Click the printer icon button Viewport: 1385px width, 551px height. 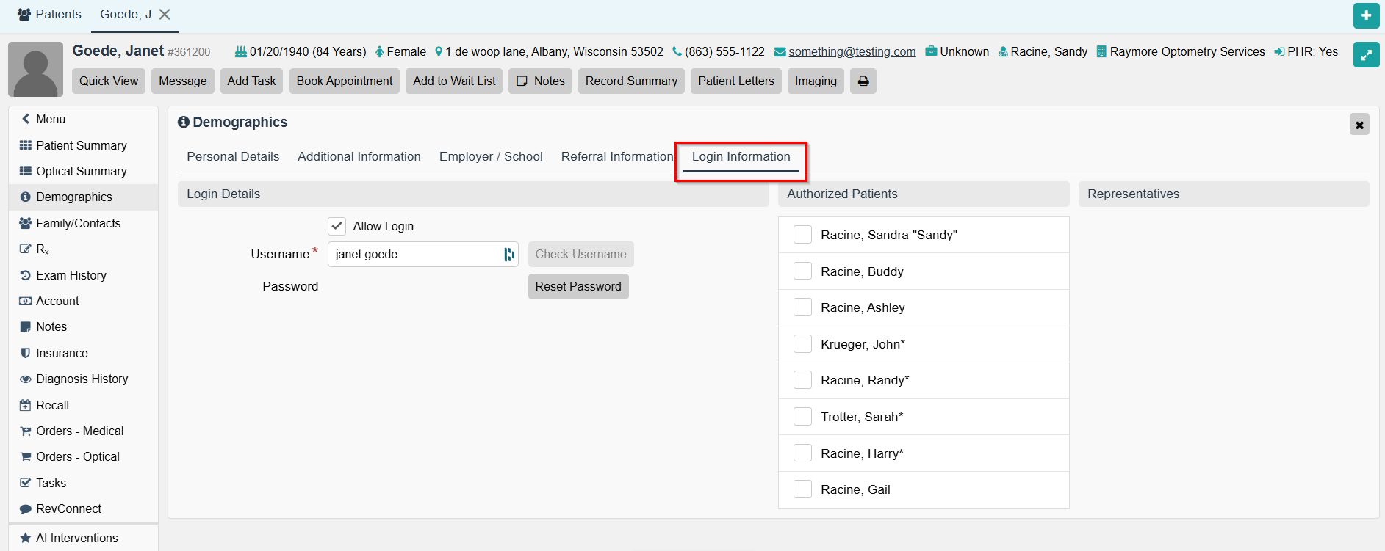(x=863, y=81)
